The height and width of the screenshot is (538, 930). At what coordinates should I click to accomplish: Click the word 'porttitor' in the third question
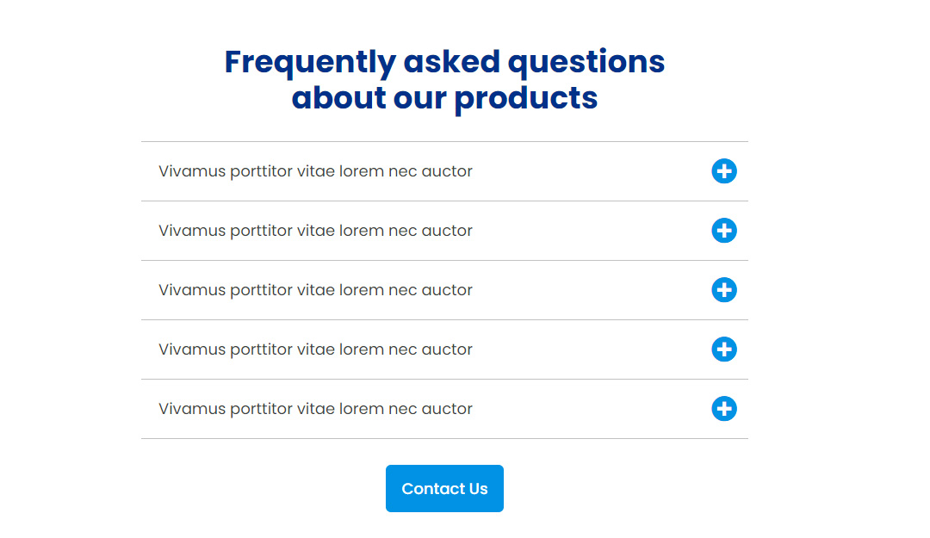tap(261, 291)
